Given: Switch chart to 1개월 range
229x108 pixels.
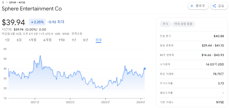Looking at the screenshot, I should 33,40.
